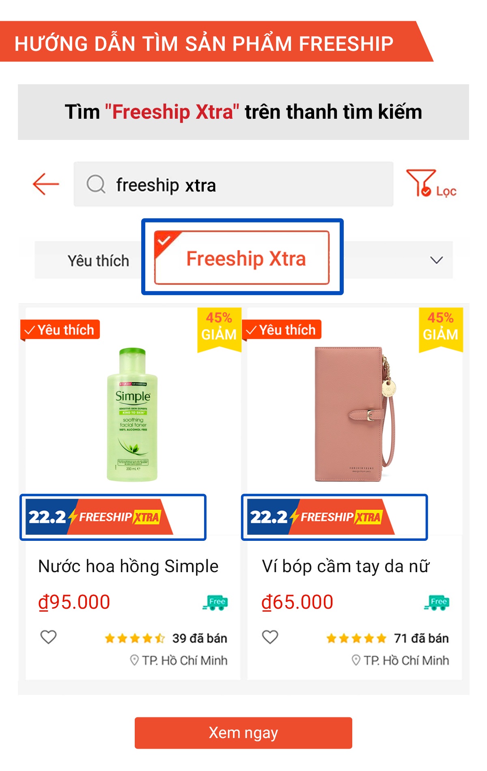Click the search magnifier icon
Screen dimensions: 487x771
point(96,184)
